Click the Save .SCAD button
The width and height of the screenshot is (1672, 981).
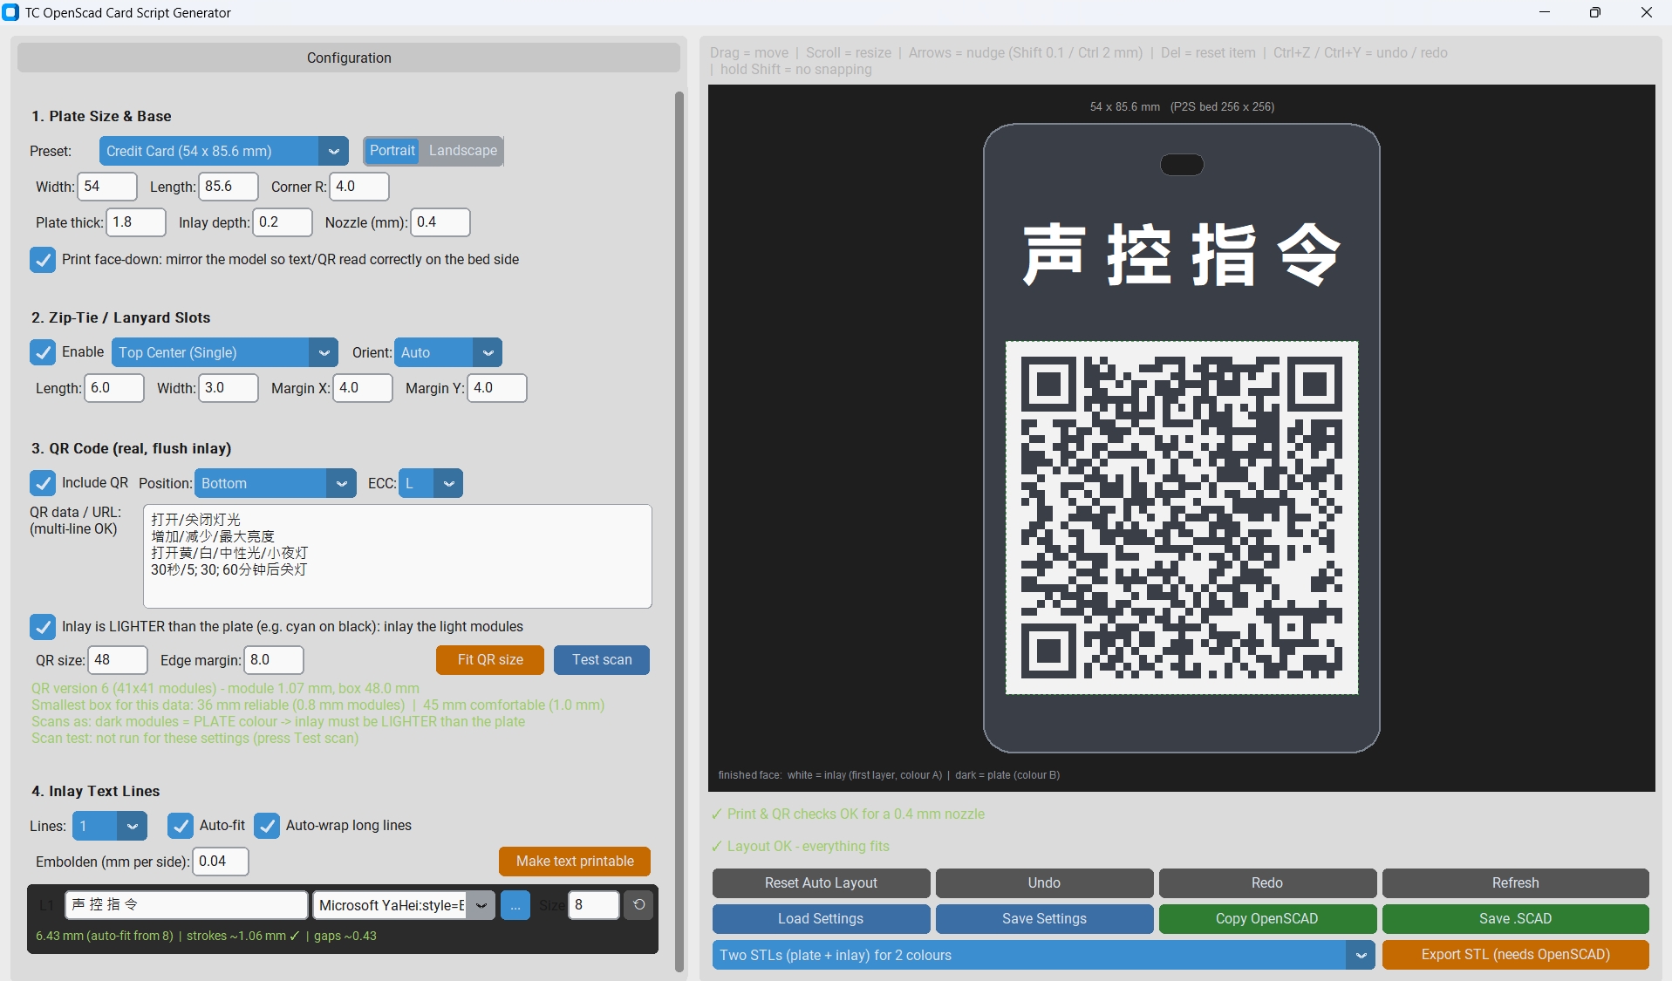point(1516,919)
